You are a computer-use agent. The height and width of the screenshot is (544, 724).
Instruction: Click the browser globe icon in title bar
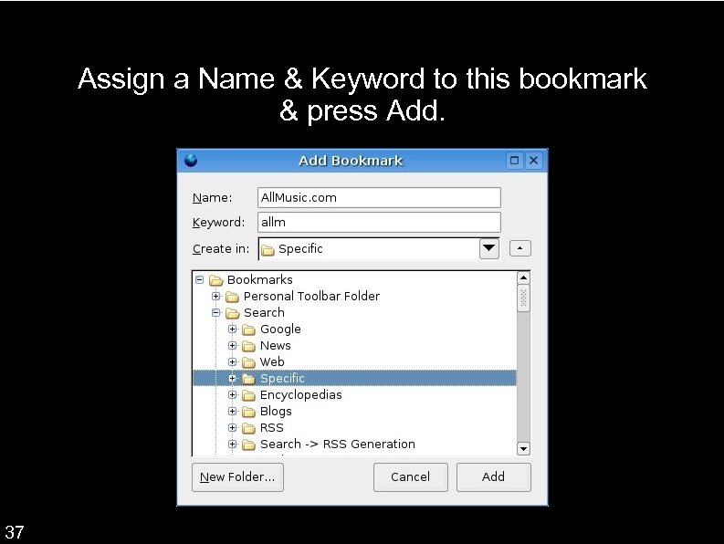pyautogui.click(x=191, y=161)
